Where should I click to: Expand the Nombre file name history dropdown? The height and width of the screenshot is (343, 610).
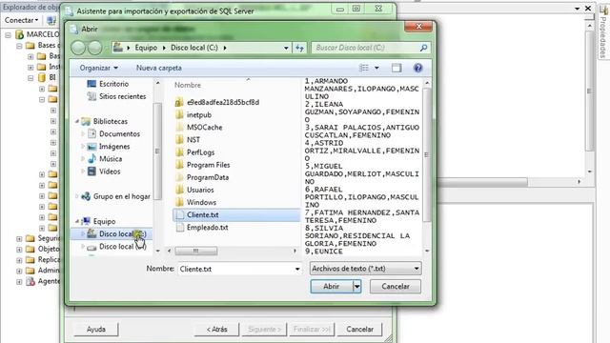(297, 269)
